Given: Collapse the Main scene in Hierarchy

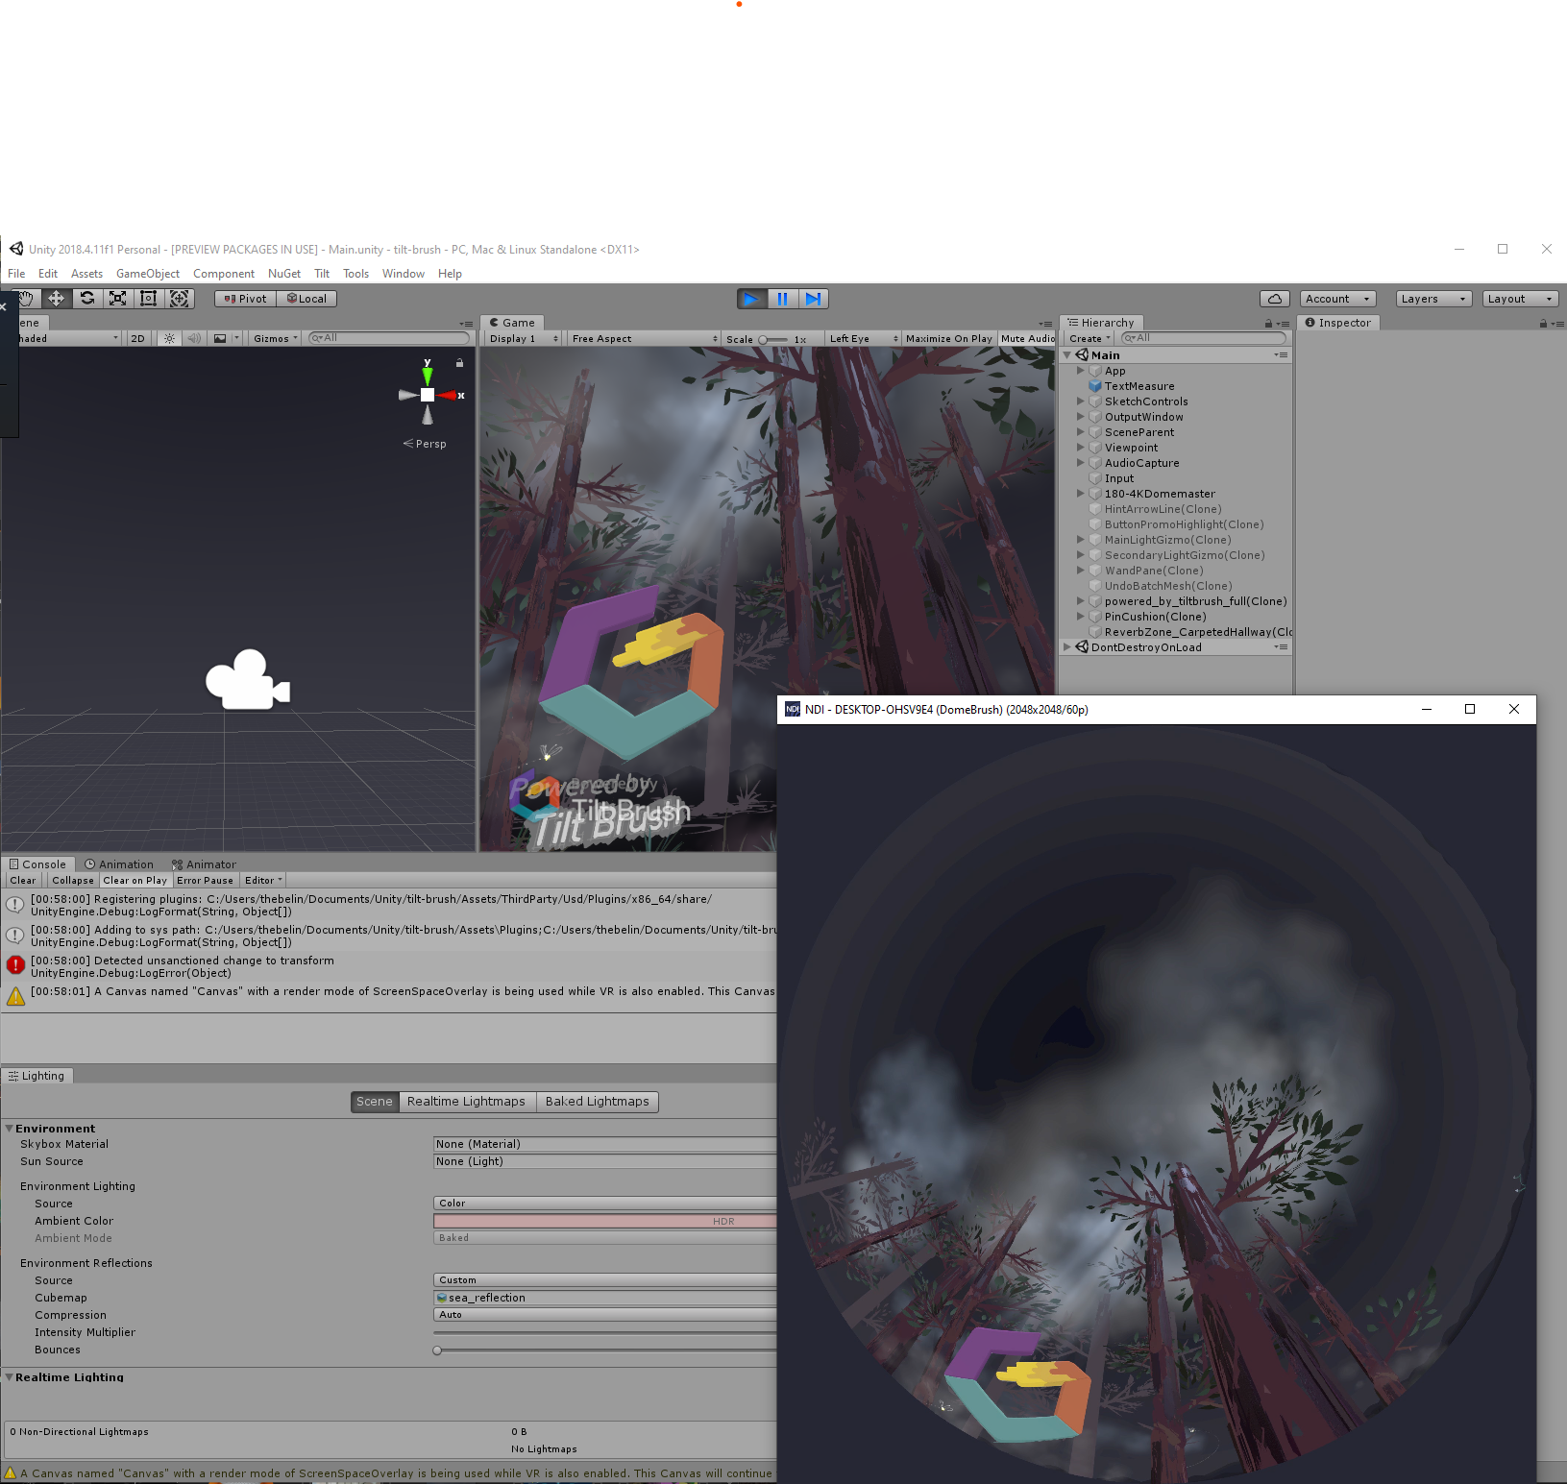Looking at the screenshot, I should point(1067,355).
